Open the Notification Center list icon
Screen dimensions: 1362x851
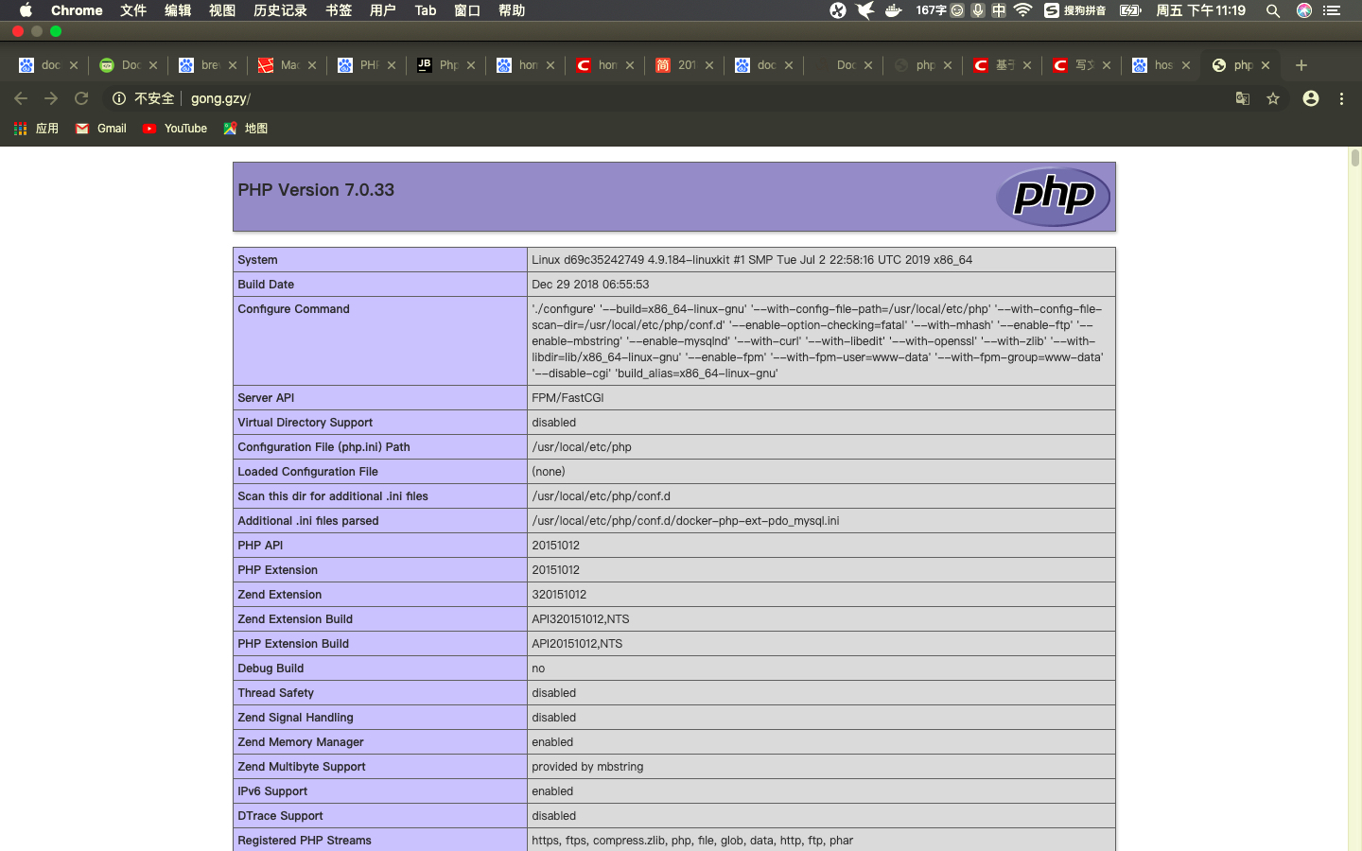1332,10
